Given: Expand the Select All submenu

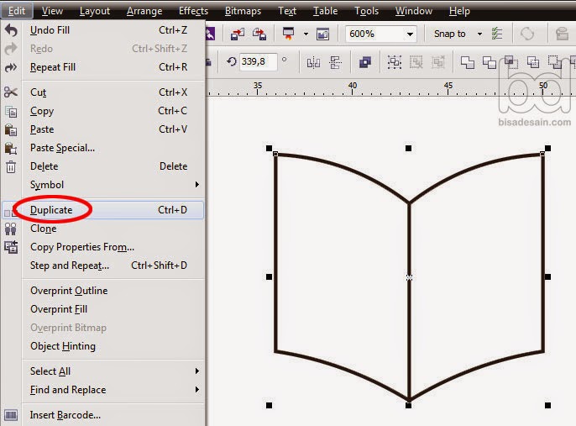Looking at the screenshot, I should [x=196, y=371].
